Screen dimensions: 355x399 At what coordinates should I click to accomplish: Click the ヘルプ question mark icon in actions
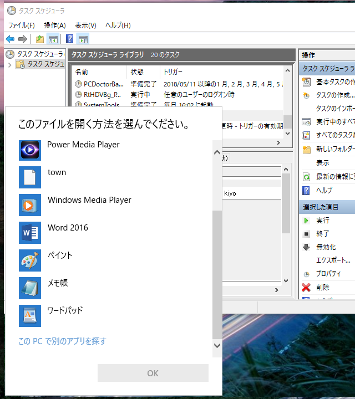[x=306, y=190]
